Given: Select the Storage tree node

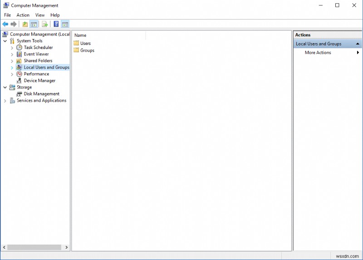Looking at the screenshot, I should click(x=24, y=87).
